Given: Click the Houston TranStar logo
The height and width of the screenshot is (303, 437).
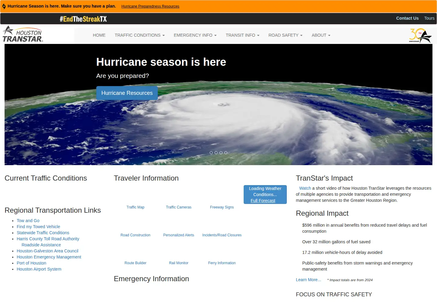Looking at the screenshot, I should coord(23,34).
